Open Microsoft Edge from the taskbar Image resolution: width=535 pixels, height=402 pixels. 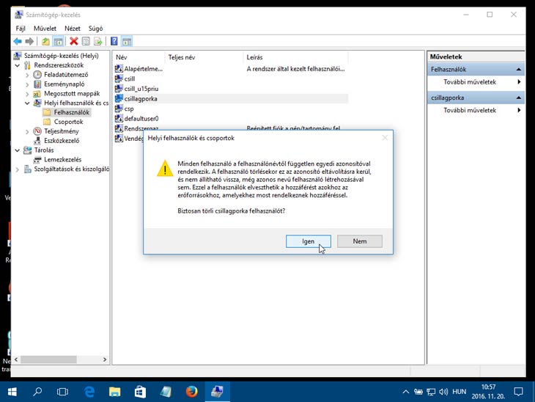[89, 392]
